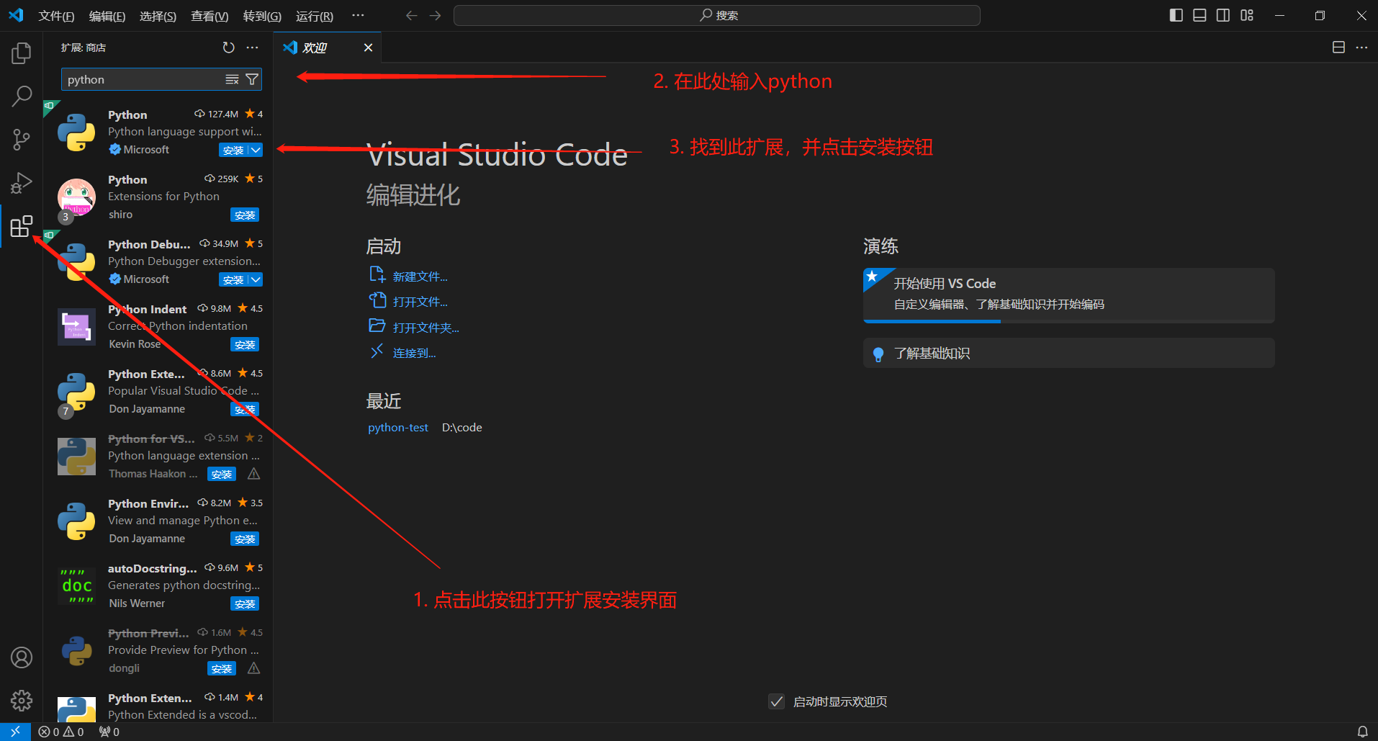Open the Search view in activity bar

coord(22,96)
